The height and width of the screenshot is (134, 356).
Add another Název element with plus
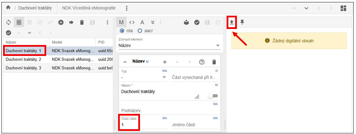coord(165,62)
